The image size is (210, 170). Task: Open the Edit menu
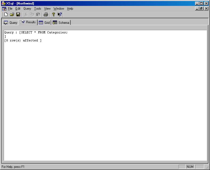coord(18,9)
